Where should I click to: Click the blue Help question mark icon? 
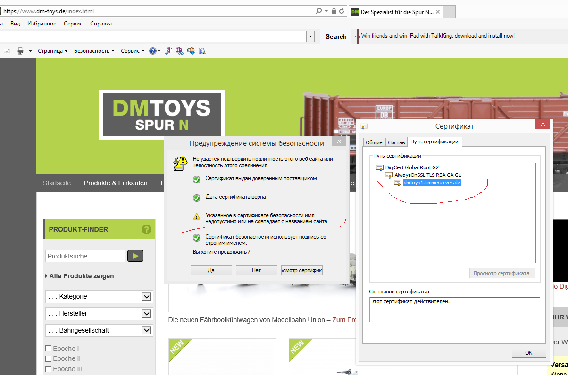click(x=153, y=50)
